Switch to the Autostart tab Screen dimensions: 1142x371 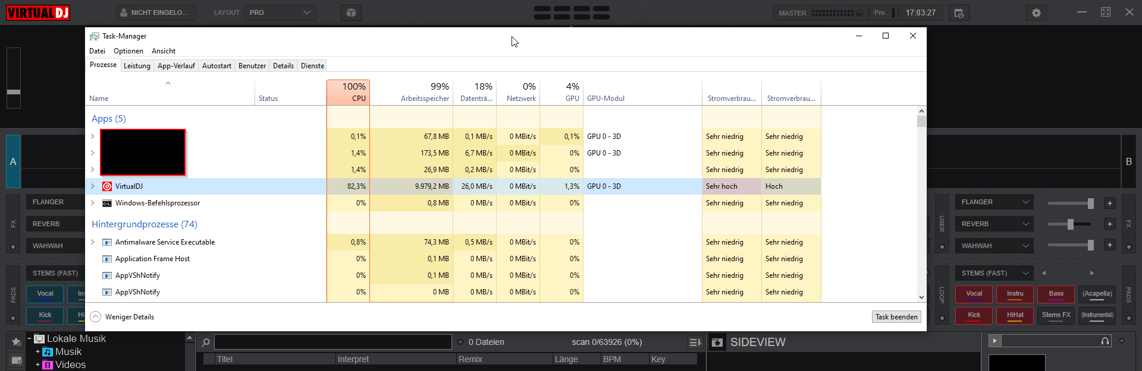pyautogui.click(x=217, y=66)
